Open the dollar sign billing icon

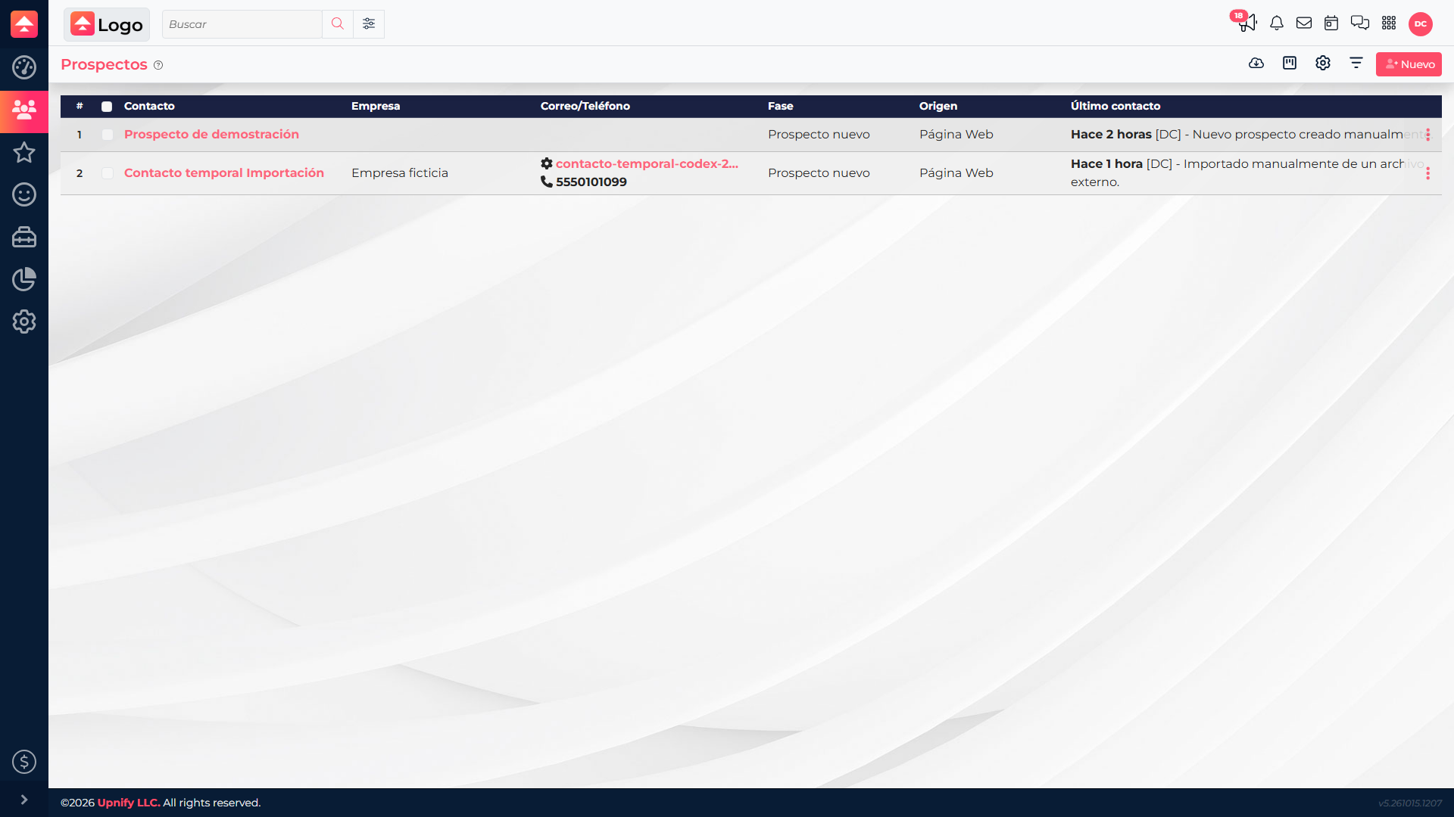pos(24,762)
